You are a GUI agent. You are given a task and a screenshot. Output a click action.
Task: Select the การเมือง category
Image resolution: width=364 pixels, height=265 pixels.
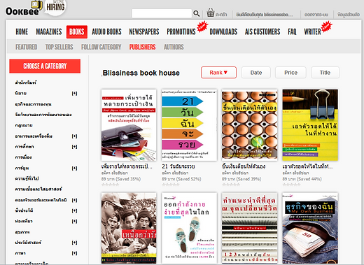(23, 157)
